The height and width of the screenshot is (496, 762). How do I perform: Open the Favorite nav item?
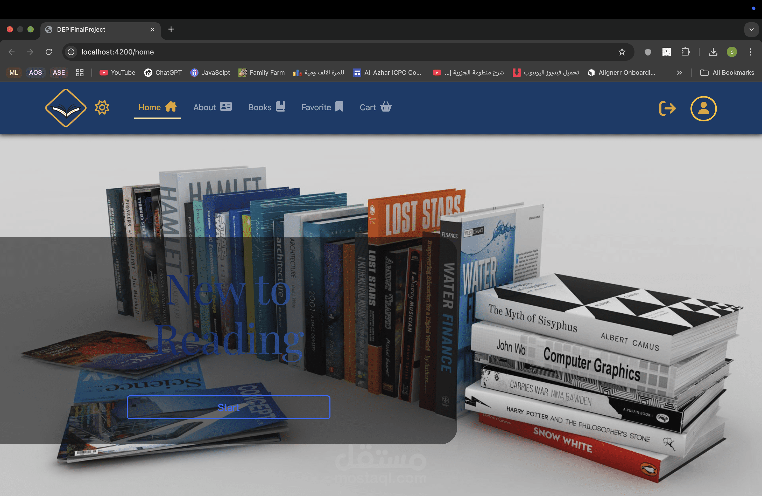tap(322, 107)
